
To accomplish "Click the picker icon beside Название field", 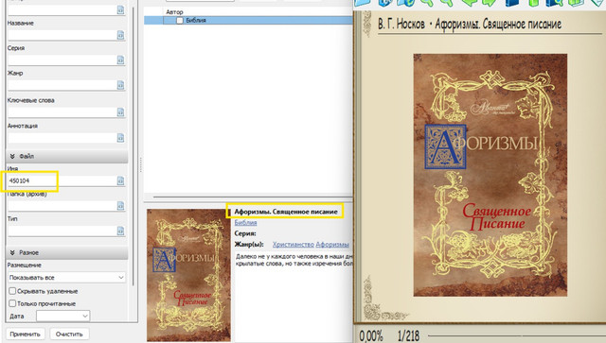I will 120,35.
